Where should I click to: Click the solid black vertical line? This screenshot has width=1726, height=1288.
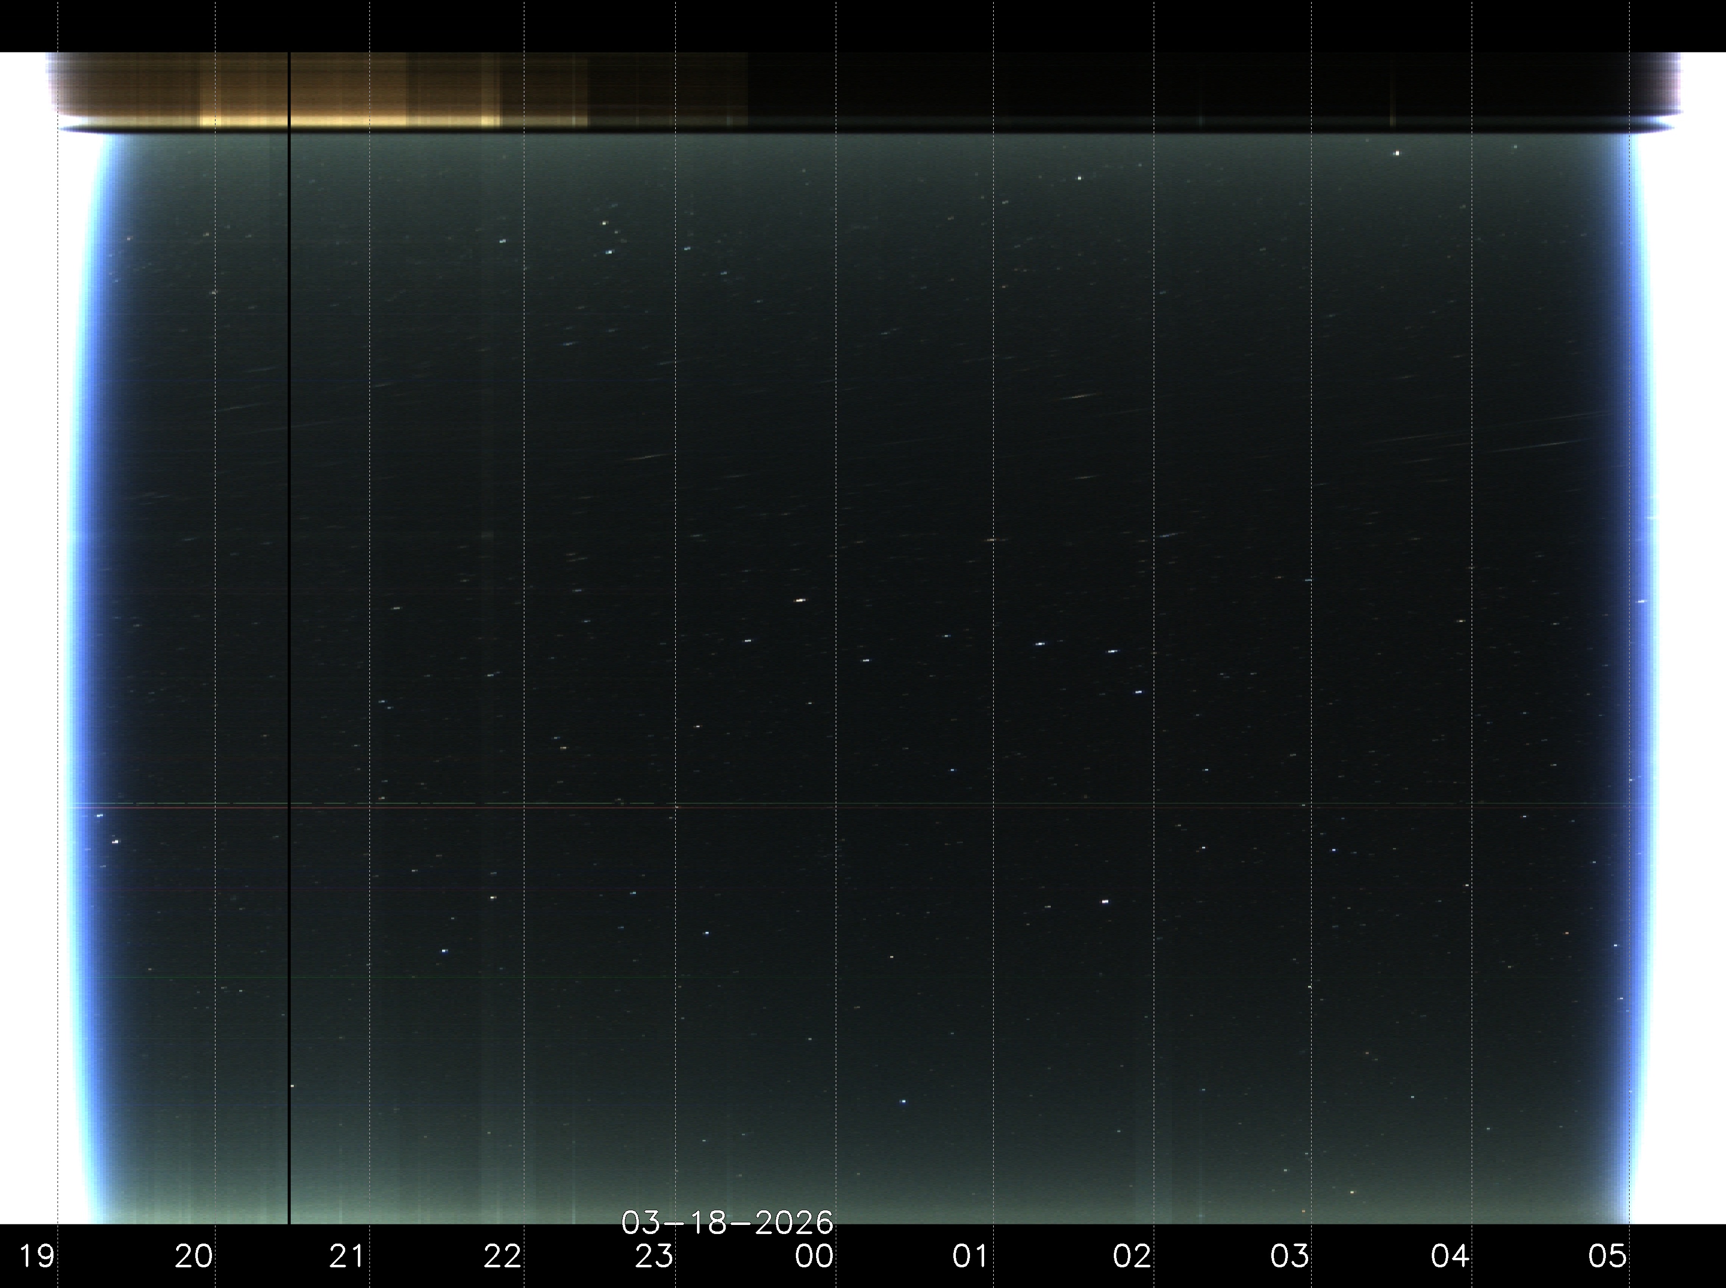[x=289, y=624]
